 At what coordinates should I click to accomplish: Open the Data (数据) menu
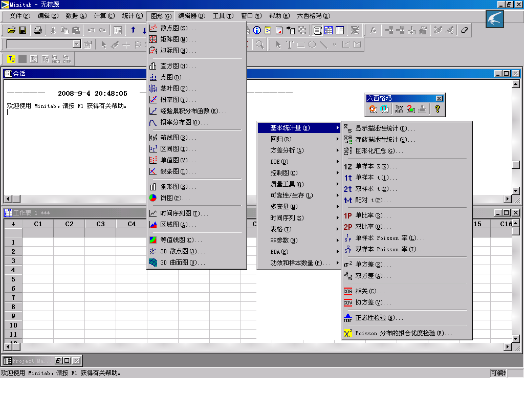pyautogui.click(x=76, y=16)
